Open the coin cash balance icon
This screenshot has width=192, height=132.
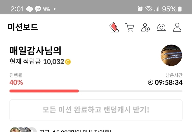(161, 27)
